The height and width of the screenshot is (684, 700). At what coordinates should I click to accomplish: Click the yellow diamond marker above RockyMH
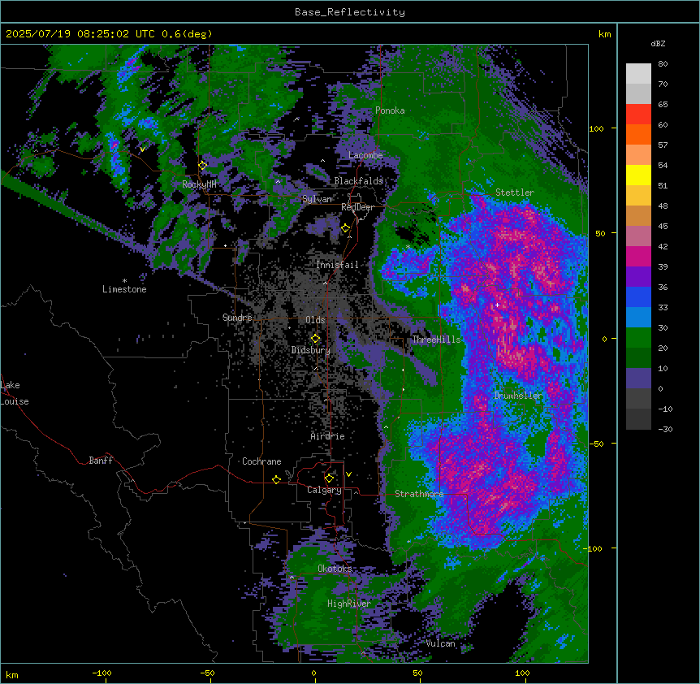(203, 165)
